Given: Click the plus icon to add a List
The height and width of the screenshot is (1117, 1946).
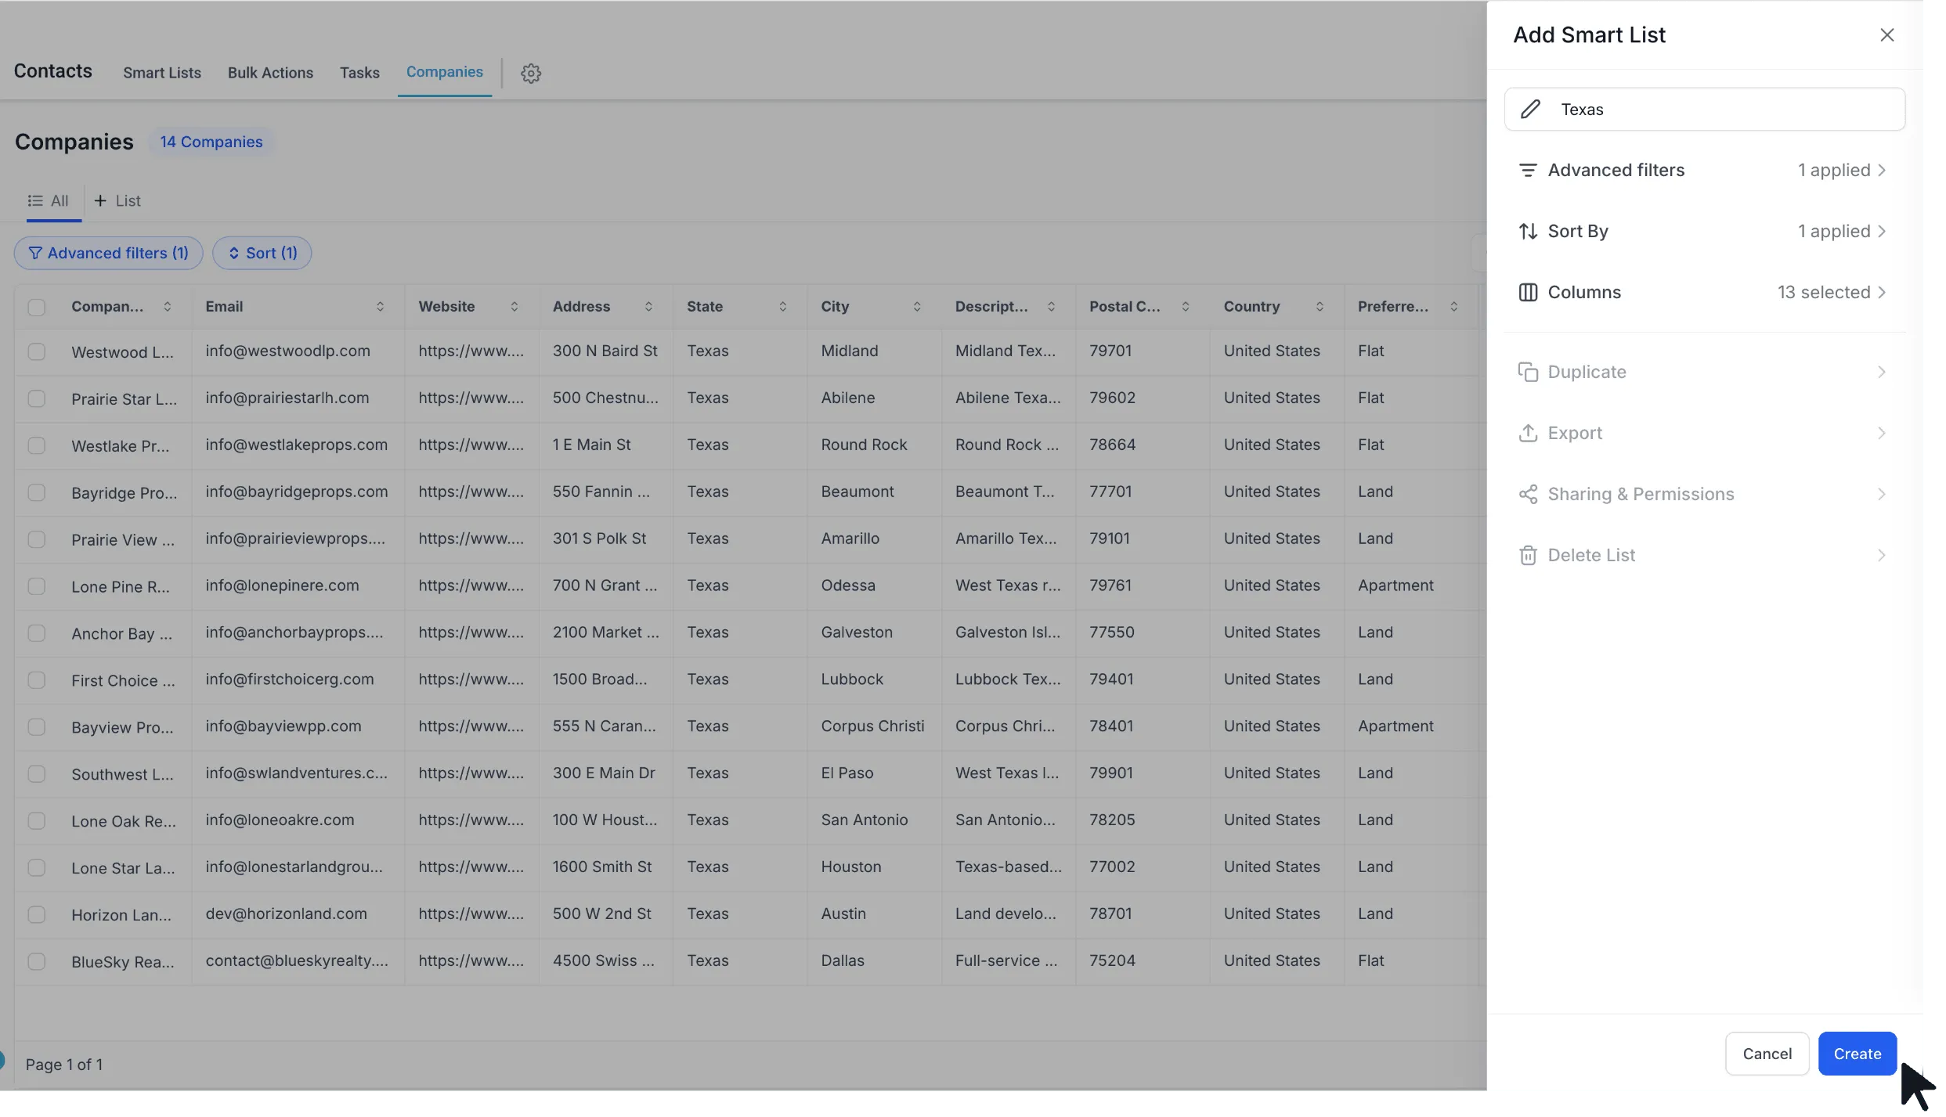Looking at the screenshot, I should coord(100,200).
